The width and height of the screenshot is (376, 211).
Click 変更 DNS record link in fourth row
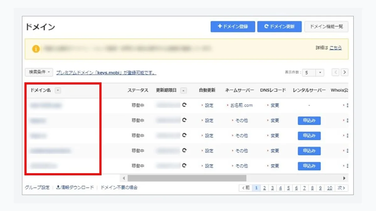pyautogui.click(x=275, y=151)
